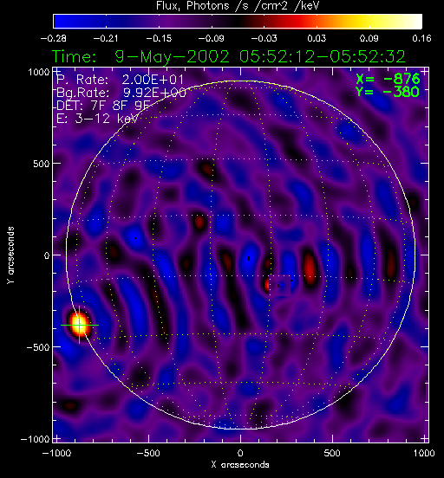Viewport: 444px width, 478px height.
Task: Click the 0.16 colorbar tick label
Action: (421, 38)
